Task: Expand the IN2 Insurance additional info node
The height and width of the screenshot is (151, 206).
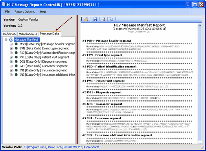Action: click(11, 75)
